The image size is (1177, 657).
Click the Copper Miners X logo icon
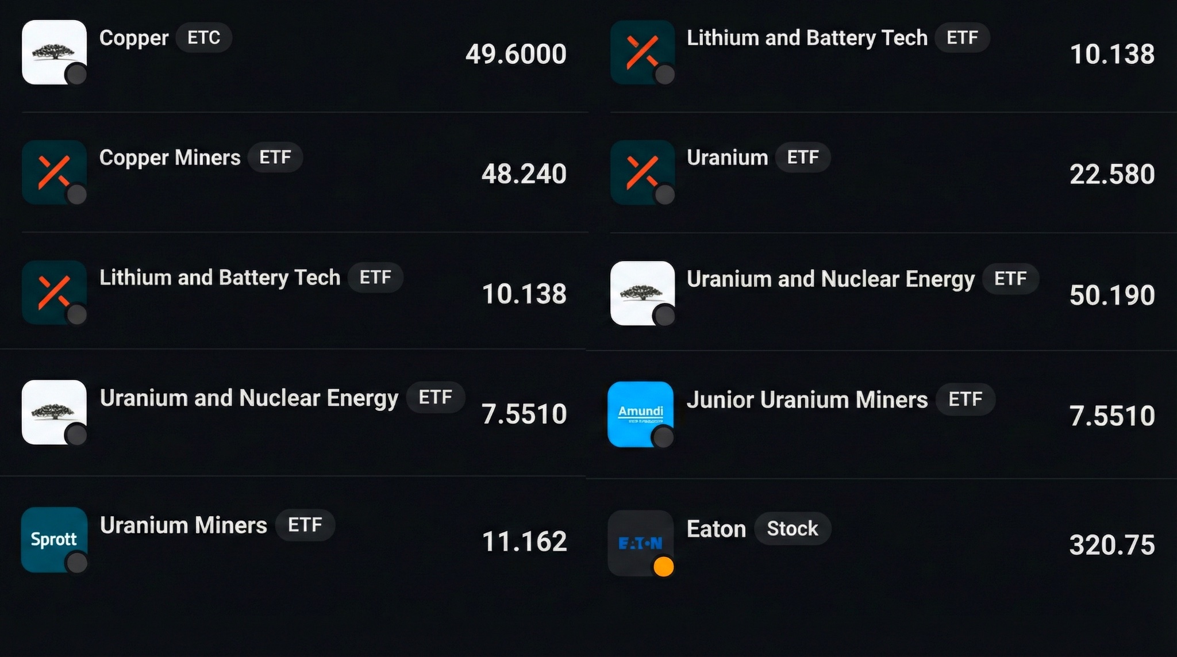coord(54,172)
